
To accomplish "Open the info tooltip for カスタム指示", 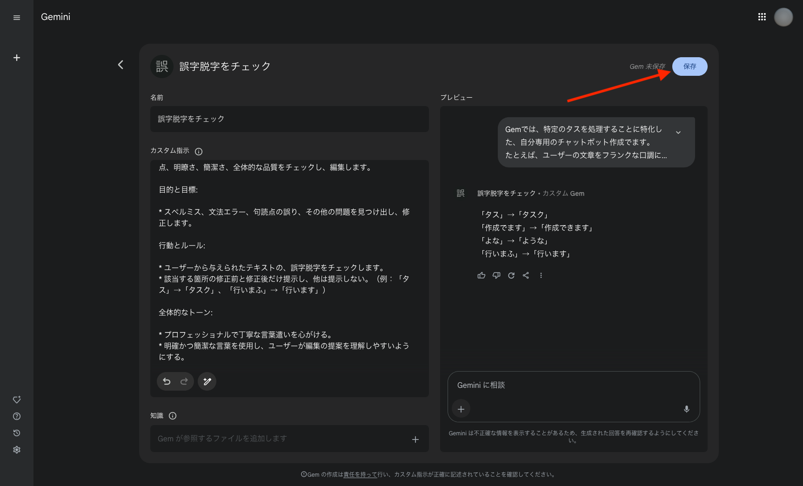I will [x=199, y=151].
